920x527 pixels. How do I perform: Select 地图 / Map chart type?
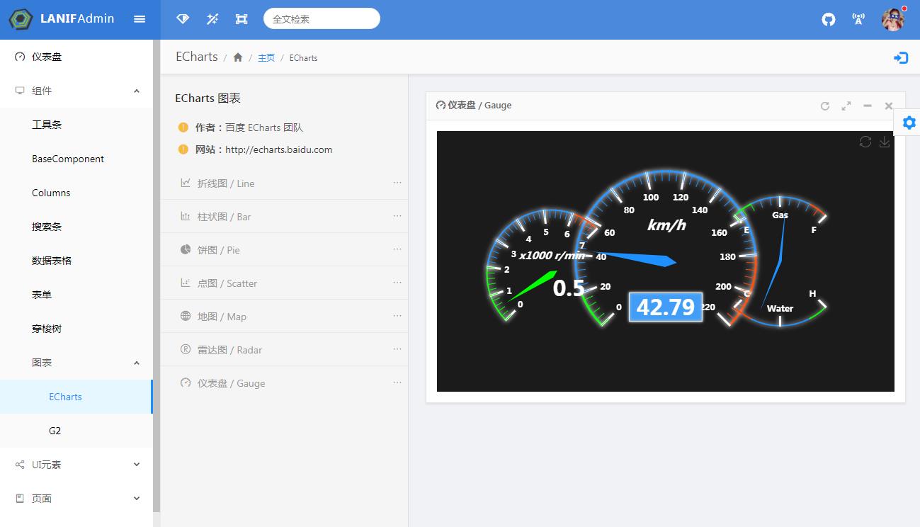point(284,316)
